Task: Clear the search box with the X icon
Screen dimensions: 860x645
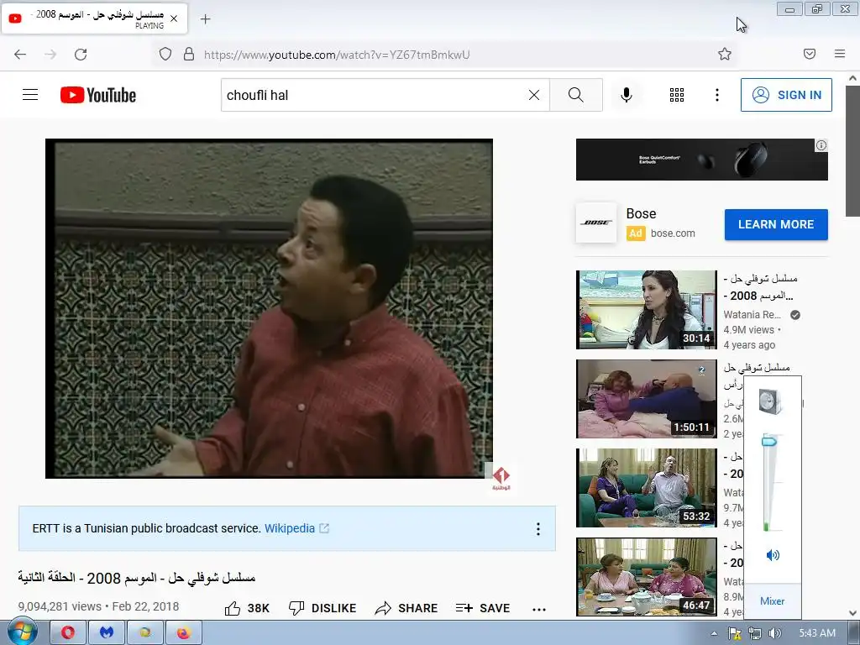Action: 534,95
